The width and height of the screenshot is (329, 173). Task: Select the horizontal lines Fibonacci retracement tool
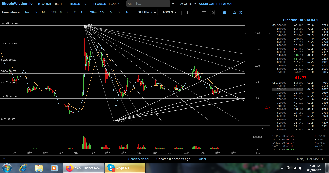coord(204,13)
